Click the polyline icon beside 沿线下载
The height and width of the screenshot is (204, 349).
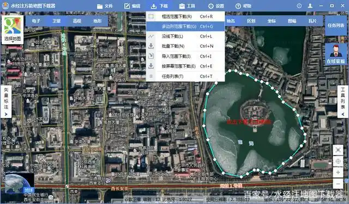click(151, 36)
